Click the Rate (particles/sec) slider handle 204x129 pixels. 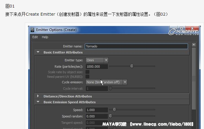coord(132,66)
